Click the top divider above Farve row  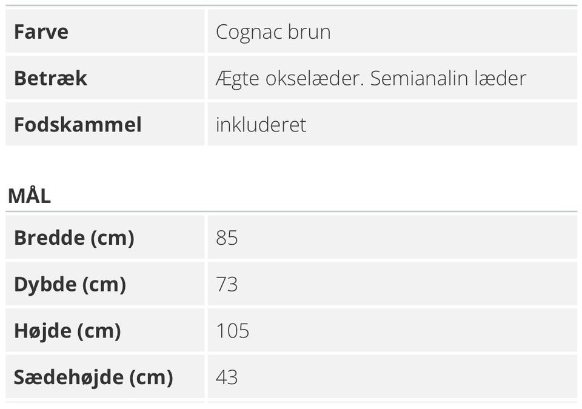pos(291,5)
